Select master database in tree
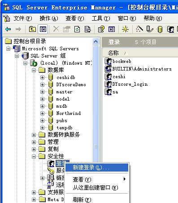178x203 pixels. point(64,92)
